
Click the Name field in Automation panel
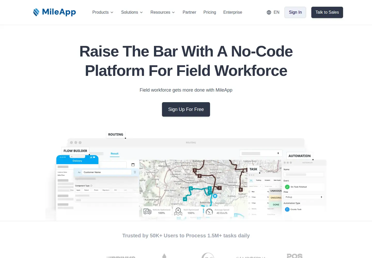click(304, 175)
